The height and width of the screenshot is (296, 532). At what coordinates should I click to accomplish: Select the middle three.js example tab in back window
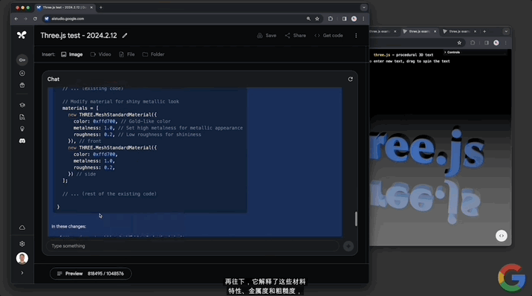click(x=419, y=31)
